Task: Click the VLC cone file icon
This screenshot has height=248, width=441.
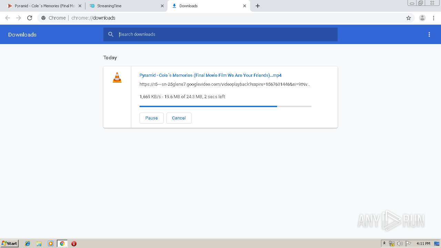Action: point(117,77)
